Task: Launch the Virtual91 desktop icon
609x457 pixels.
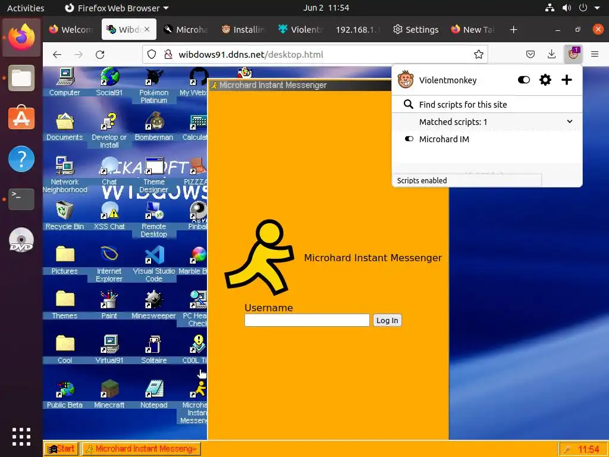Action: [x=109, y=350]
